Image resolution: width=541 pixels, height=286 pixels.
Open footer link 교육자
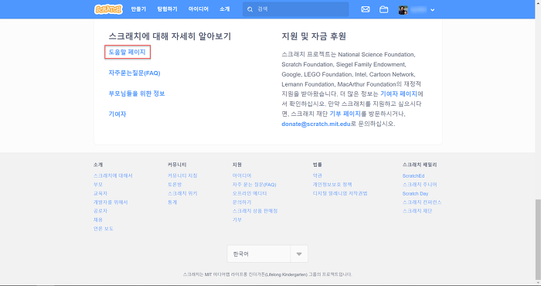coord(100,193)
